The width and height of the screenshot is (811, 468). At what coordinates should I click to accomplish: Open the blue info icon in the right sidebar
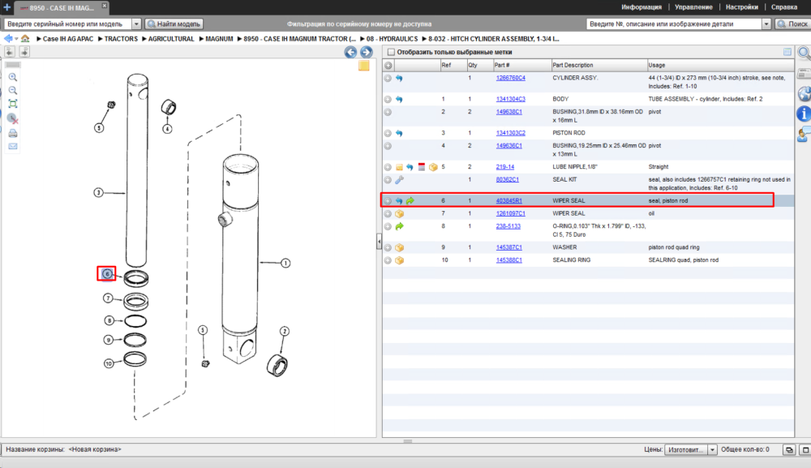(x=804, y=114)
